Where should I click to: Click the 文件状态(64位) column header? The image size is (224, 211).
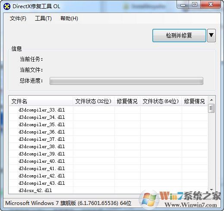161,101
